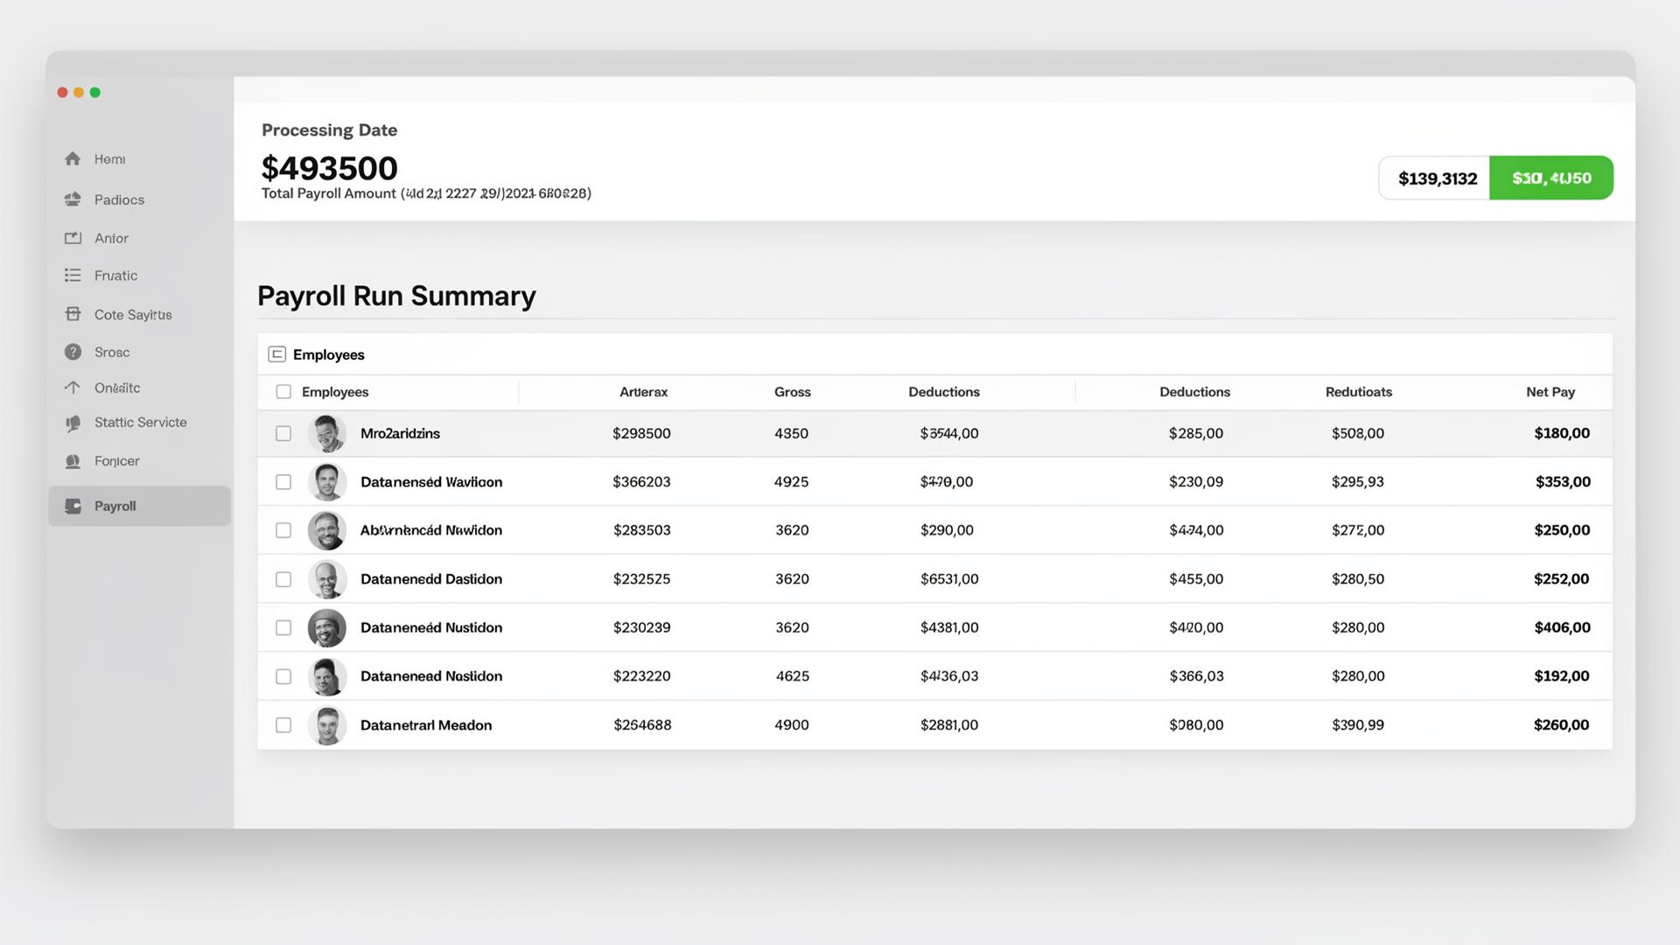This screenshot has height=945, width=1680.
Task: Open the Hemı menu item
Action: coord(109,158)
